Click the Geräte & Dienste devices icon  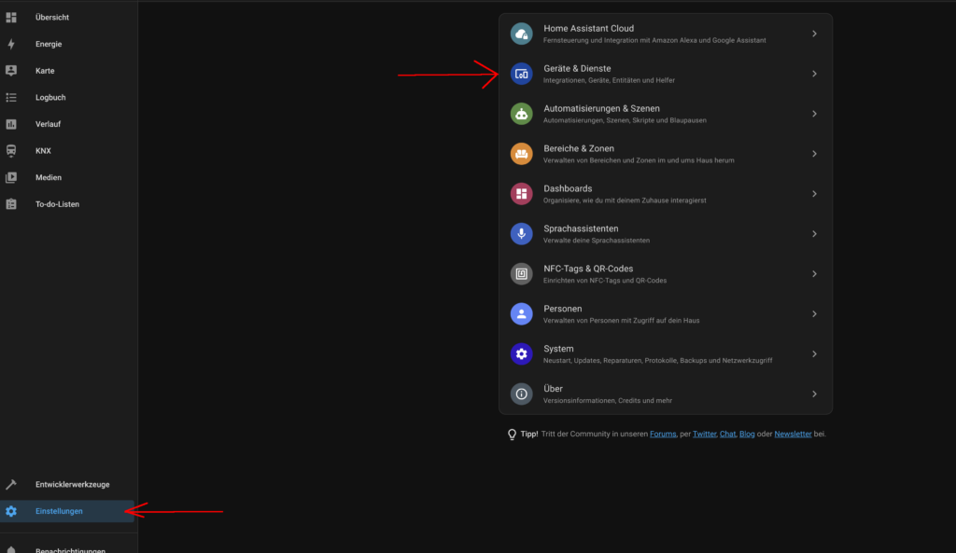click(x=521, y=74)
